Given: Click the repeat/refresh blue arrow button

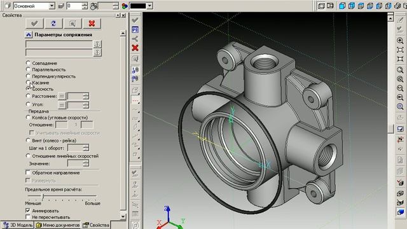Looking at the screenshot, I should [53, 24].
